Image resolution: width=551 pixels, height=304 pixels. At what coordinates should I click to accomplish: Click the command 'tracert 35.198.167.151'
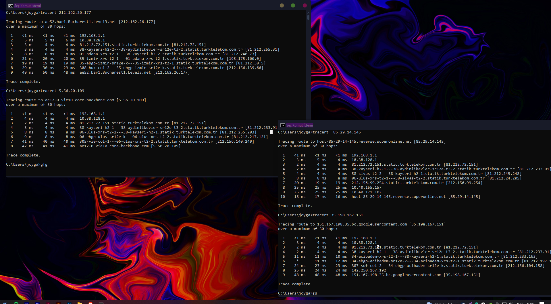point(338,215)
